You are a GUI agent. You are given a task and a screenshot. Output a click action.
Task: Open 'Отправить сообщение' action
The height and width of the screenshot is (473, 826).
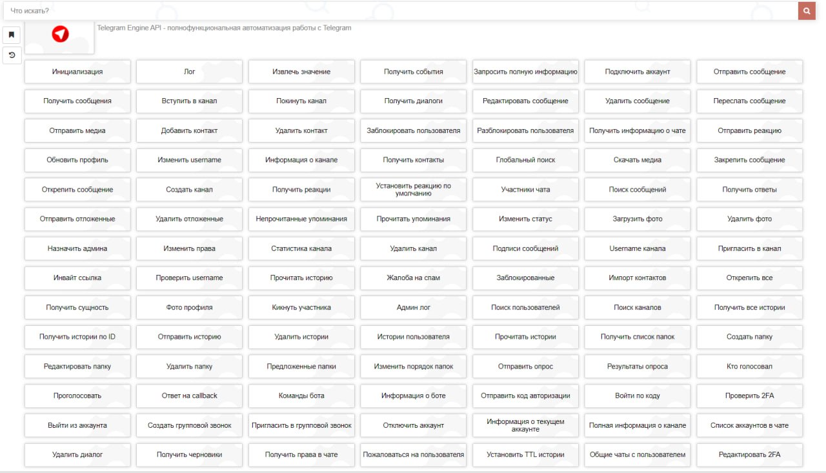click(x=750, y=72)
